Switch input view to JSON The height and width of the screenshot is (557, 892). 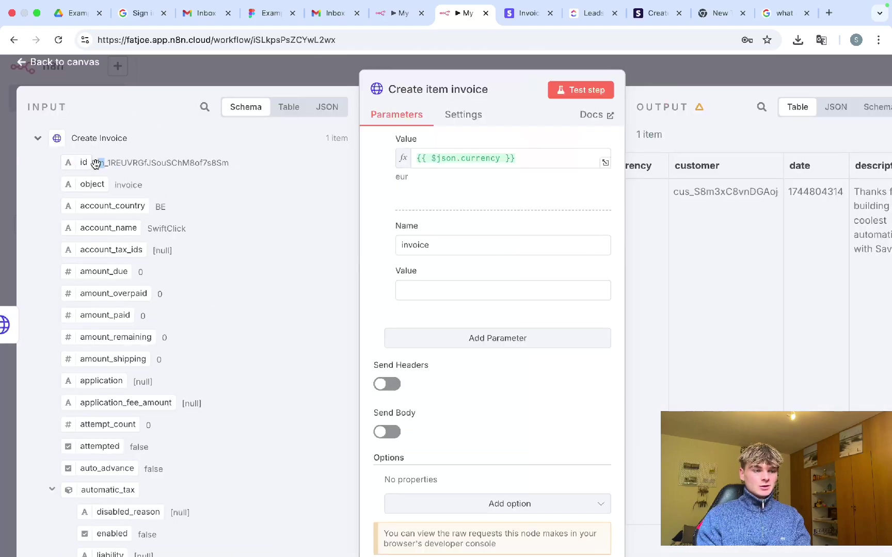[x=327, y=107]
